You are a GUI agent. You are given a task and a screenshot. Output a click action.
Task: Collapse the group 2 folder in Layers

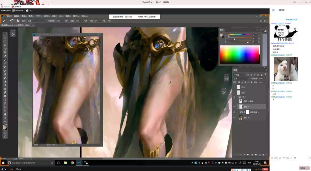pyautogui.click(x=237, y=97)
